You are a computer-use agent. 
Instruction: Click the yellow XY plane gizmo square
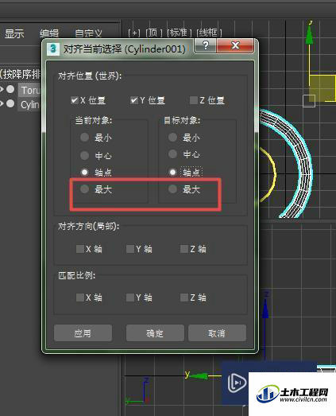pos(322,88)
